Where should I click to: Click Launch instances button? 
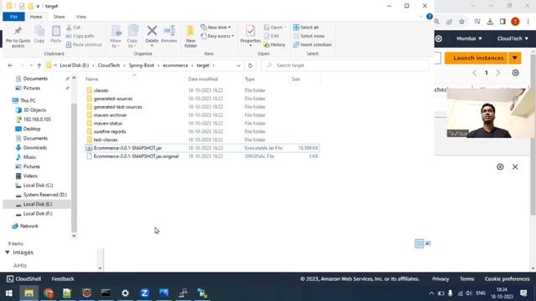coord(477,58)
